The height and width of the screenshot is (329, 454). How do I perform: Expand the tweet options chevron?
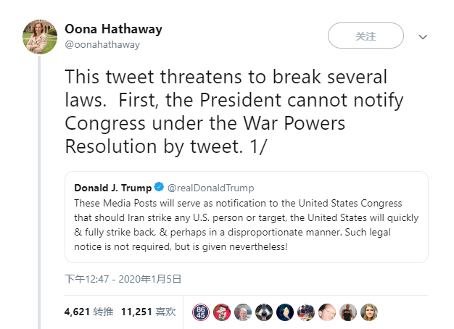click(423, 36)
